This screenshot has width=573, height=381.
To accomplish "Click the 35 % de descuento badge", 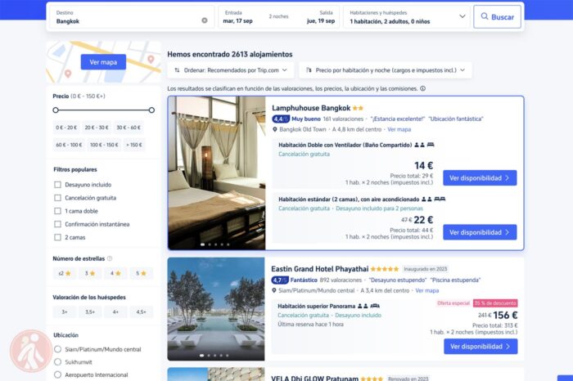I will coord(495,303).
